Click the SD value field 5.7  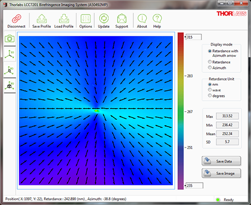[x=227, y=142]
